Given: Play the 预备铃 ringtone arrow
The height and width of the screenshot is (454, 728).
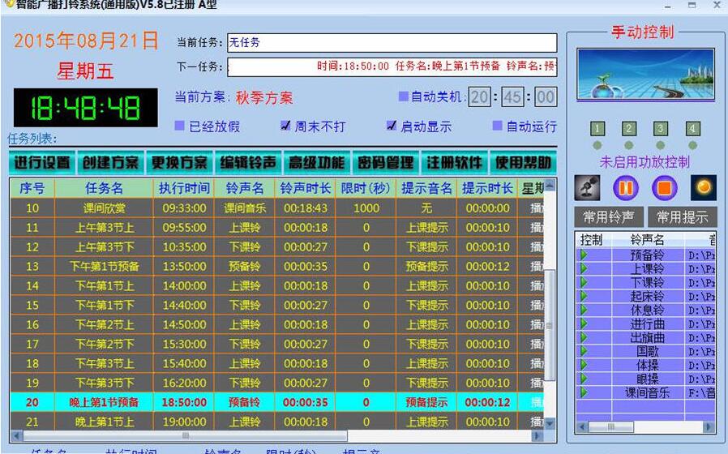Looking at the screenshot, I should tap(582, 255).
